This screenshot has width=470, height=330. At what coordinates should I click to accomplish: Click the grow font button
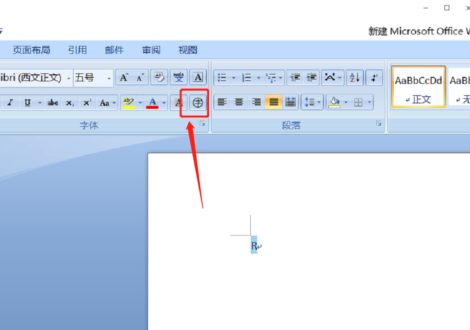coord(124,77)
